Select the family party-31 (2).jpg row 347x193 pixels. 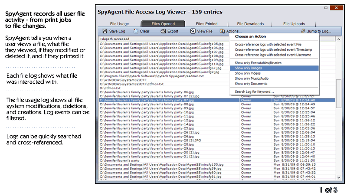pyautogui.click(x=217, y=157)
